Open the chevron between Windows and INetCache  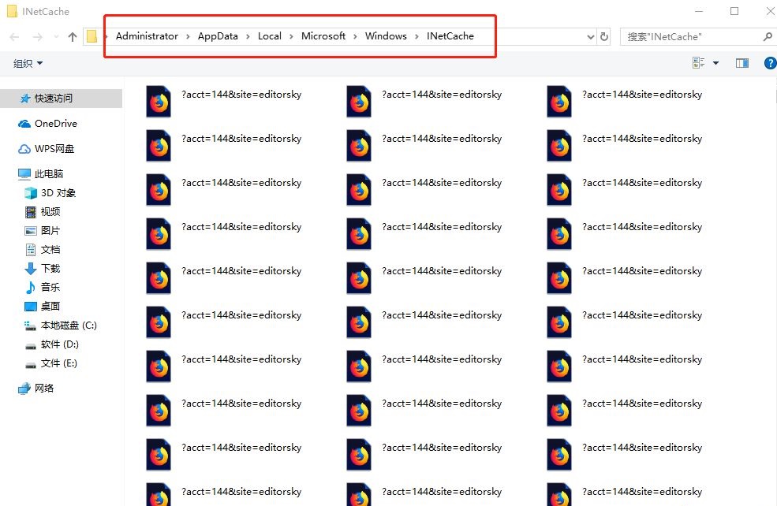click(x=417, y=36)
